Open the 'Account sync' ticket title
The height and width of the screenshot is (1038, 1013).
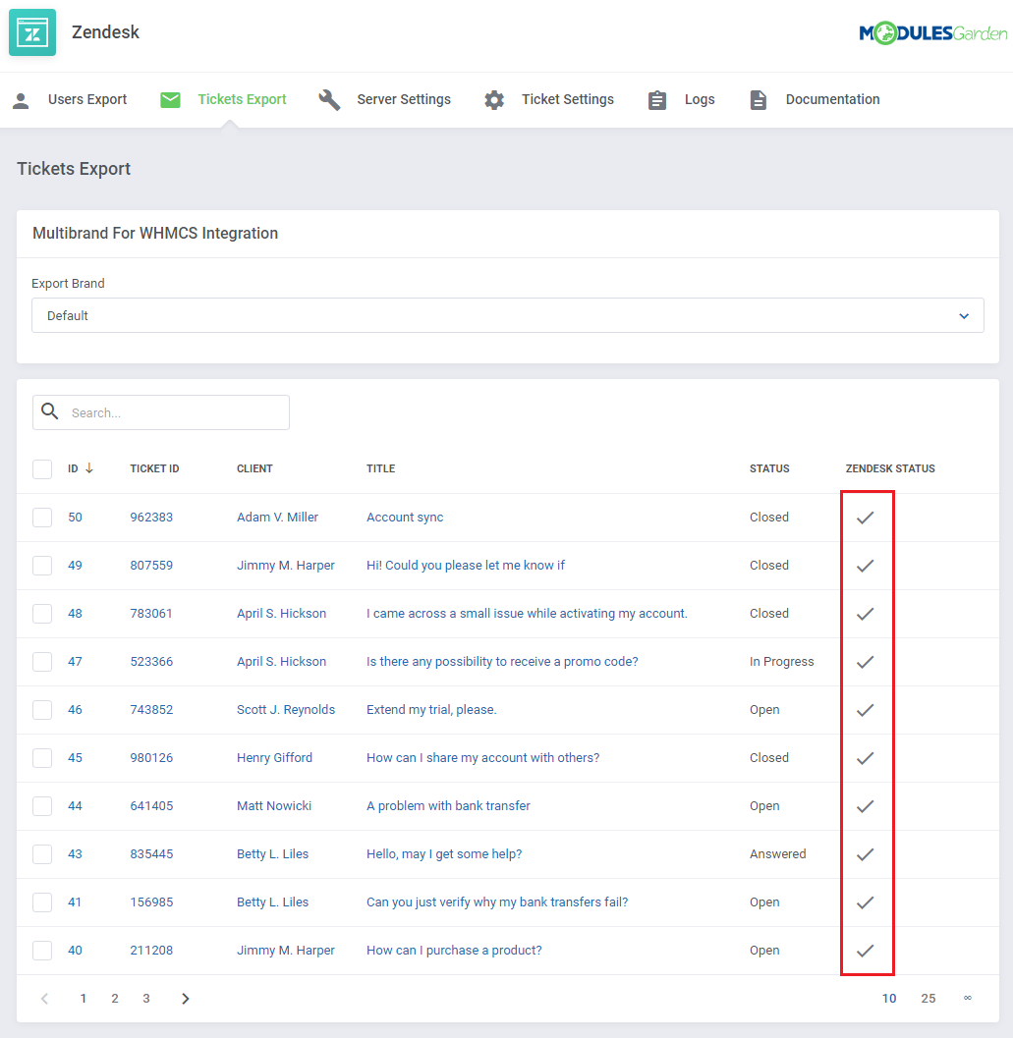tap(405, 517)
